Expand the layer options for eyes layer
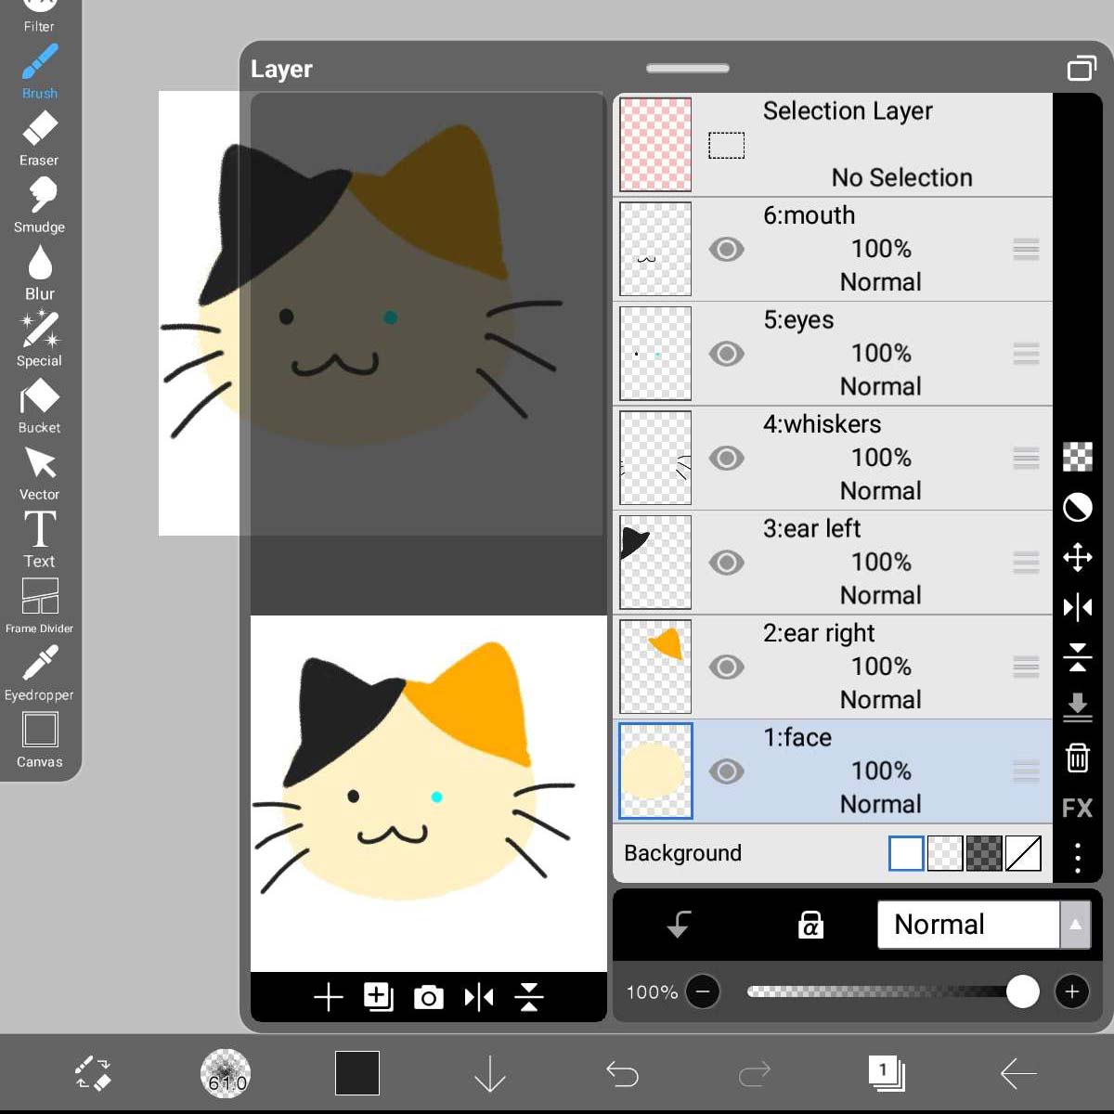The height and width of the screenshot is (1114, 1114). (1026, 354)
